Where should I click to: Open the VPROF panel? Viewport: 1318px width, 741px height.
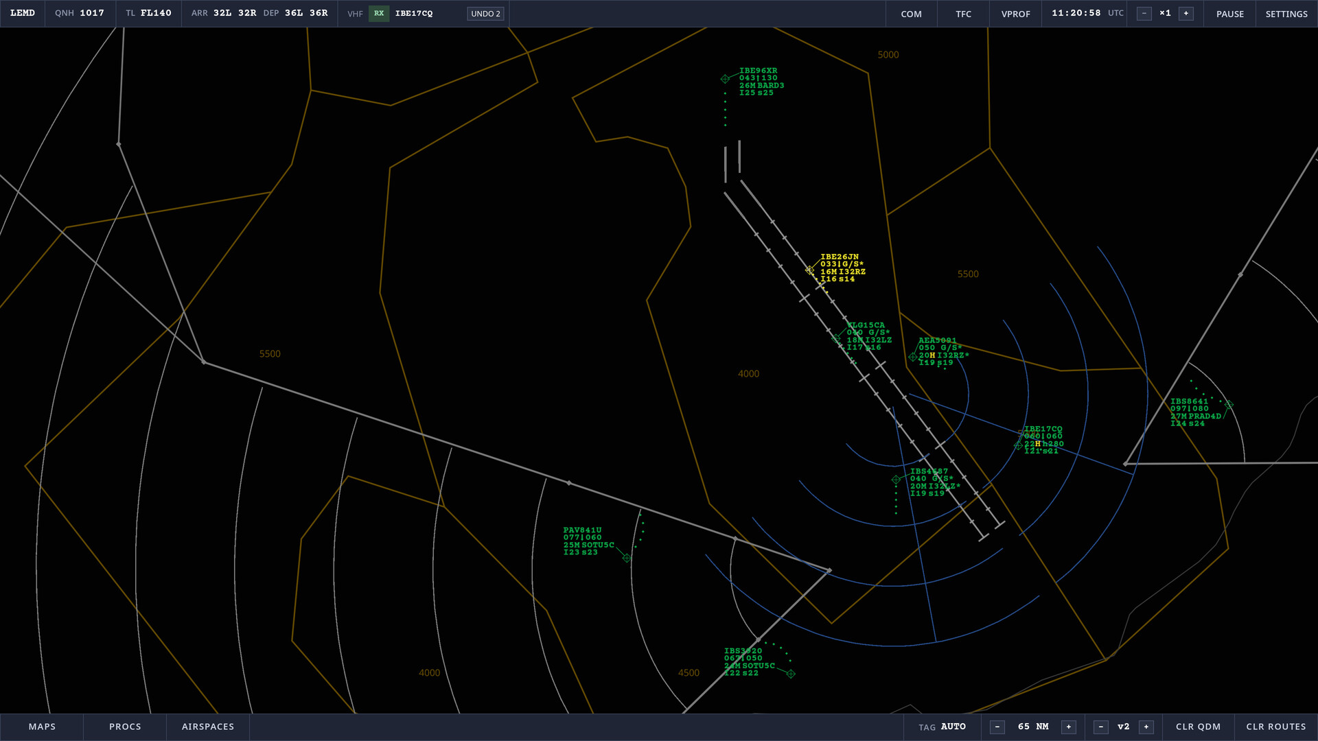pyautogui.click(x=1015, y=14)
